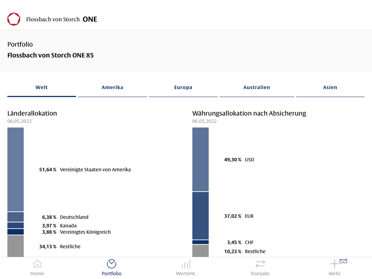Open Home from the bottom navigation
The width and height of the screenshot is (372, 279).
click(x=37, y=268)
